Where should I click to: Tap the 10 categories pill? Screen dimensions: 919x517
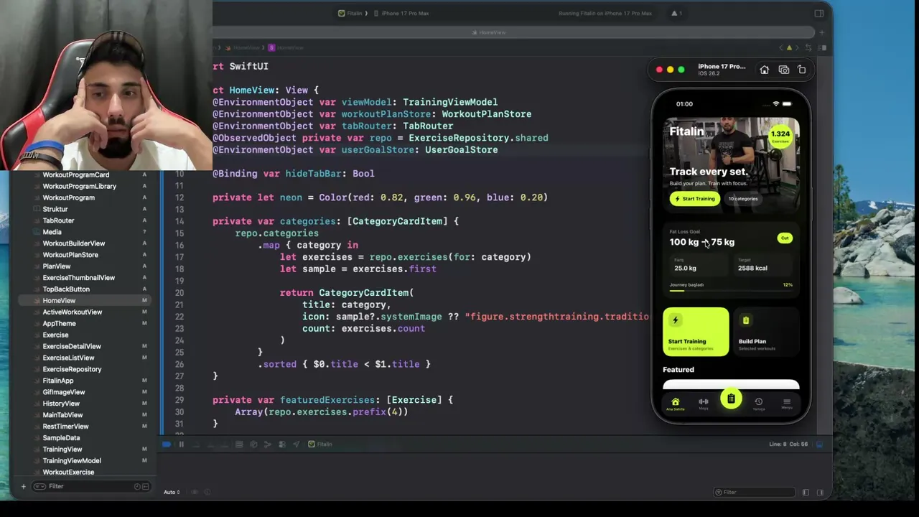pos(743,199)
